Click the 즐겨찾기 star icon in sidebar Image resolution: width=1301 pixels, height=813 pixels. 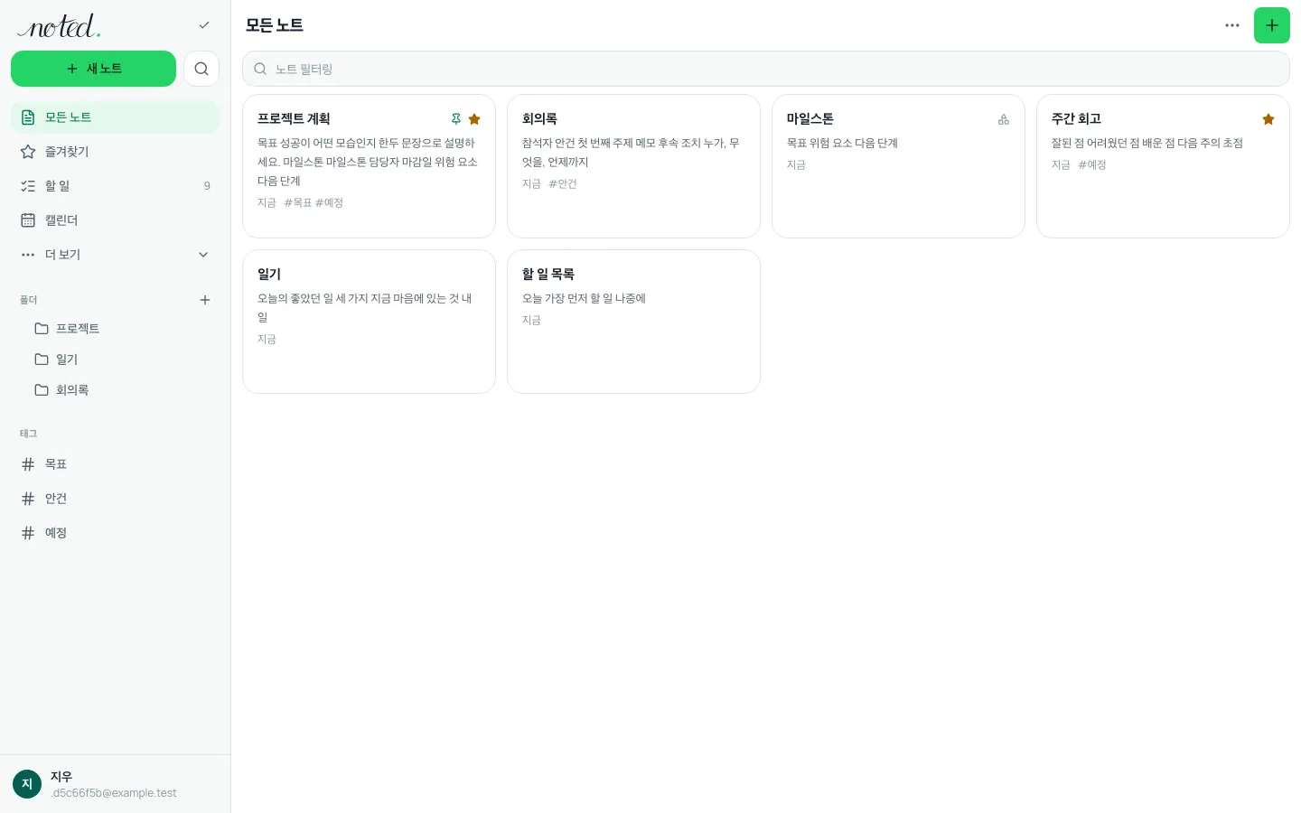(28, 152)
